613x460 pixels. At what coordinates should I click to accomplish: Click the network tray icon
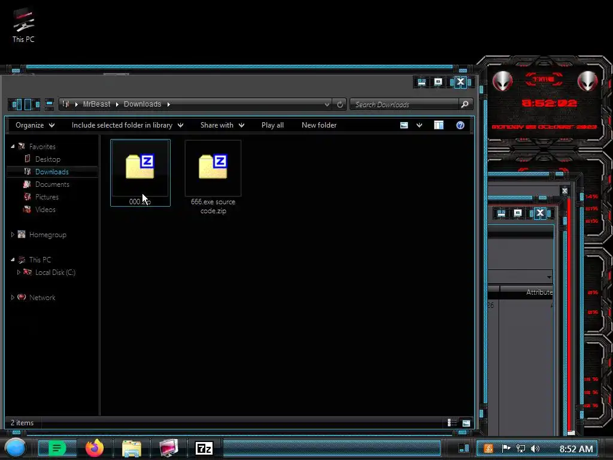521,449
